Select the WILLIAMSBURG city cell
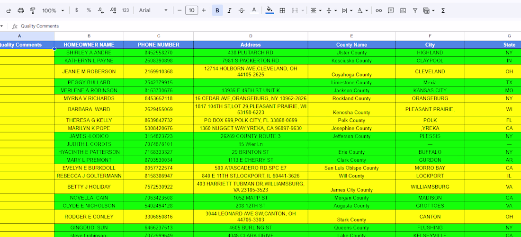This screenshot has height=237, width=521. 430,186
